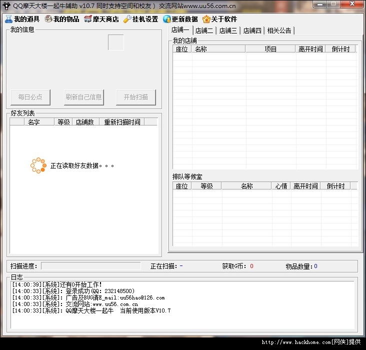Image resolution: width=366 pixels, height=350 pixels.
Task: Click the 正在扫描 status dash value
Action: (181, 266)
